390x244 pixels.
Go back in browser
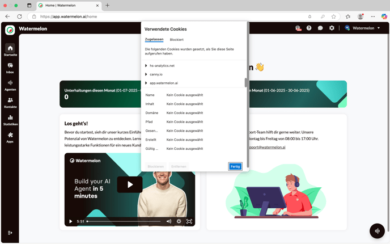pos(8,16)
